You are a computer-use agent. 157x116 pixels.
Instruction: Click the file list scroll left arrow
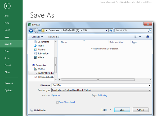coord(59,80)
